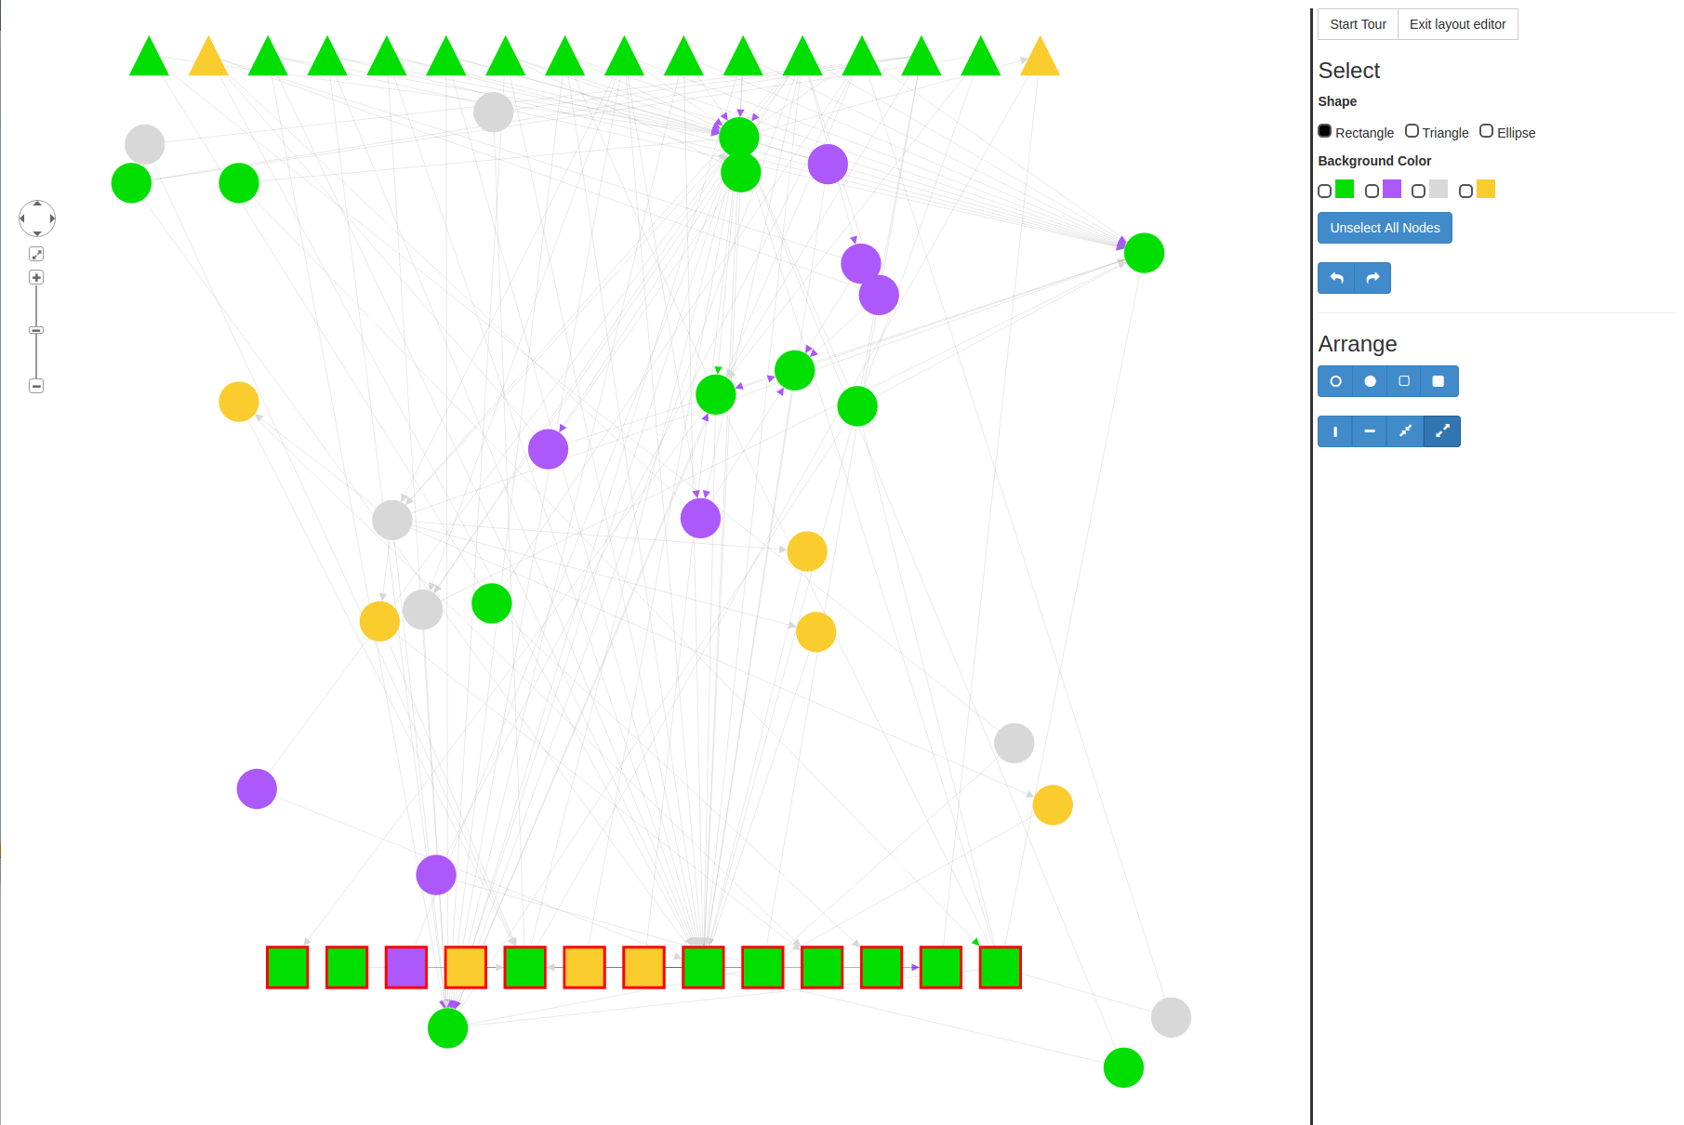Click the zoom slider handle
Viewport: 1684px width, 1125px height.
tap(36, 330)
